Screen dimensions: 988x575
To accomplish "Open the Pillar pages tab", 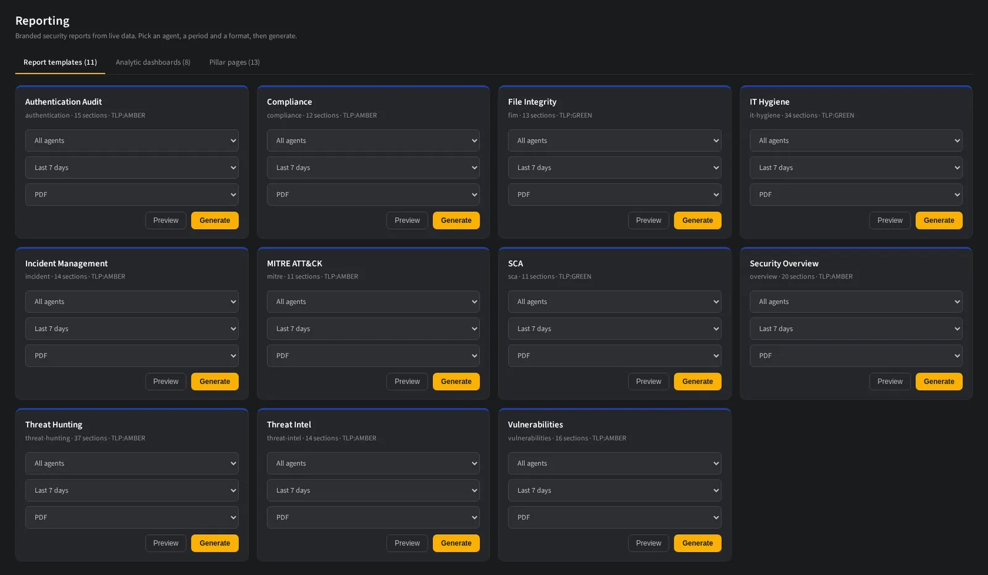I will pos(235,62).
